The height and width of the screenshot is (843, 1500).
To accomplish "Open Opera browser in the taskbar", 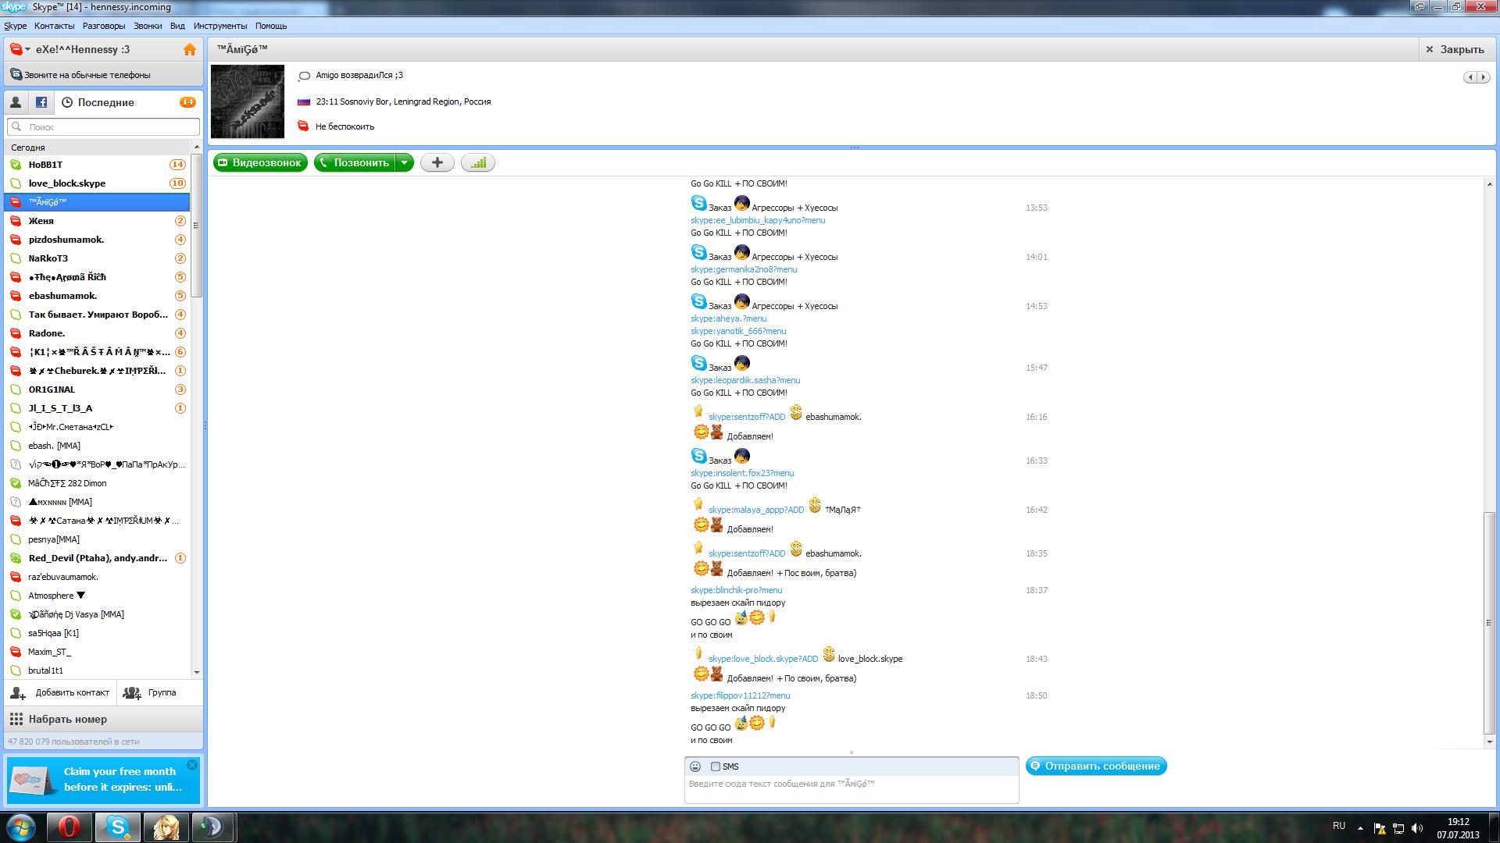I will [70, 827].
